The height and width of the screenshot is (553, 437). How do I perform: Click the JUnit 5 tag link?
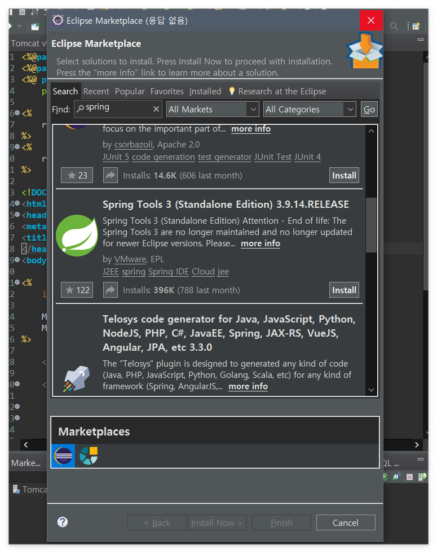click(x=116, y=157)
